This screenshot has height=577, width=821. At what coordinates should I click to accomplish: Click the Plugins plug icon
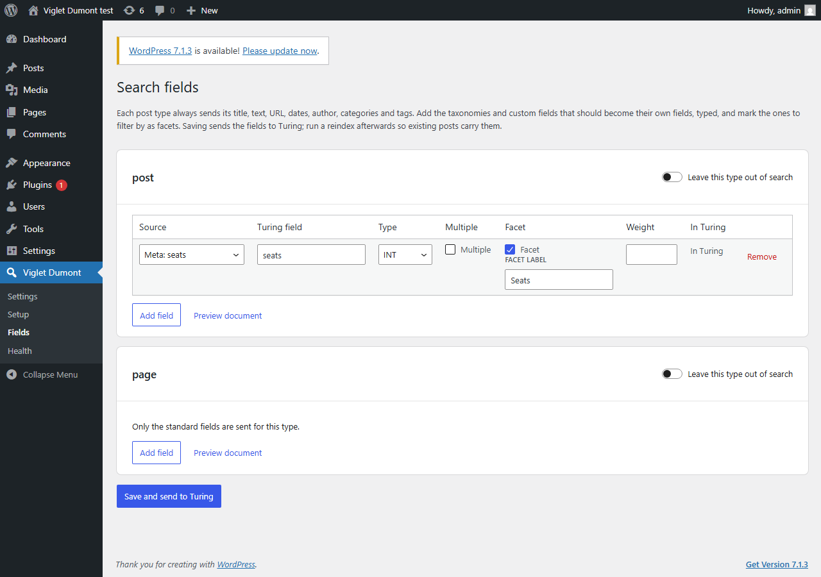[x=12, y=185]
